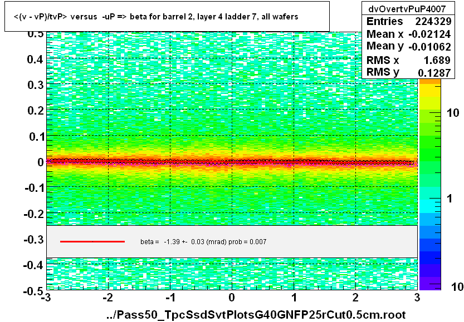Click the red fit line legend sample
The image size is (464, 322).
92,242
